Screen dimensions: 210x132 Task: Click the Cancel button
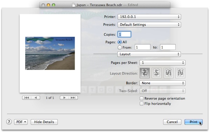click(172, 122)
